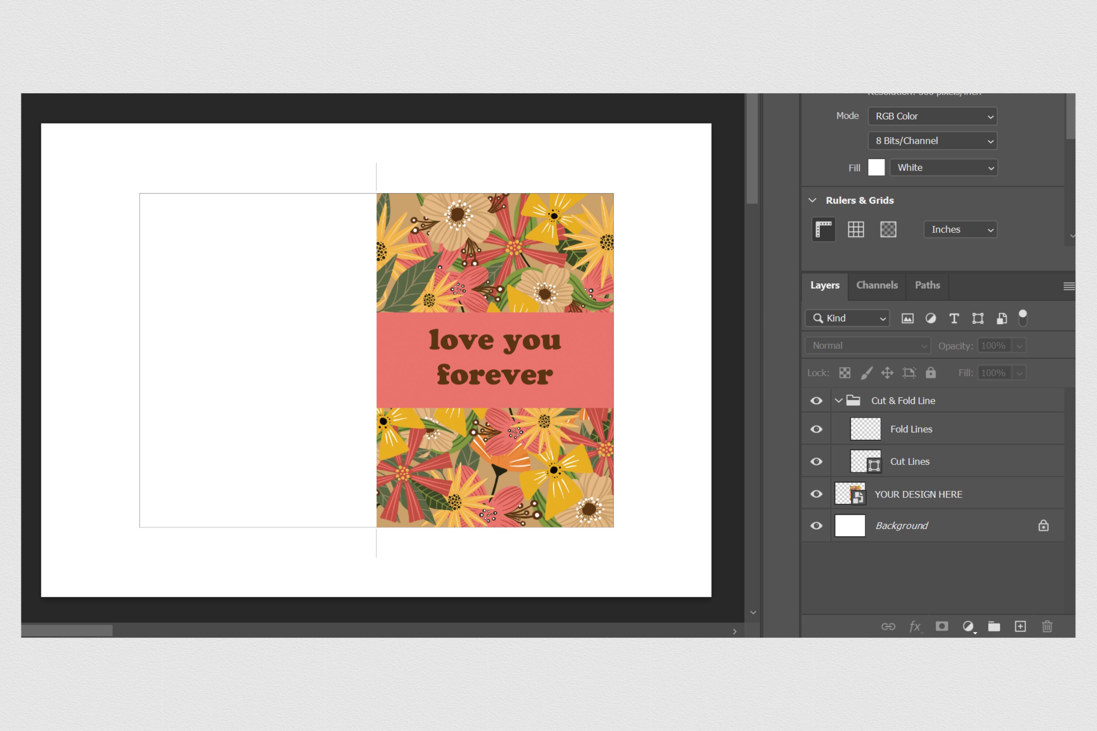Image resolution: width=1097 pixels, height=731 pixels.
Task: Click the link layers icon
Action: point(889,626)
